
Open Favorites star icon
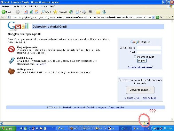coord(55,12)
